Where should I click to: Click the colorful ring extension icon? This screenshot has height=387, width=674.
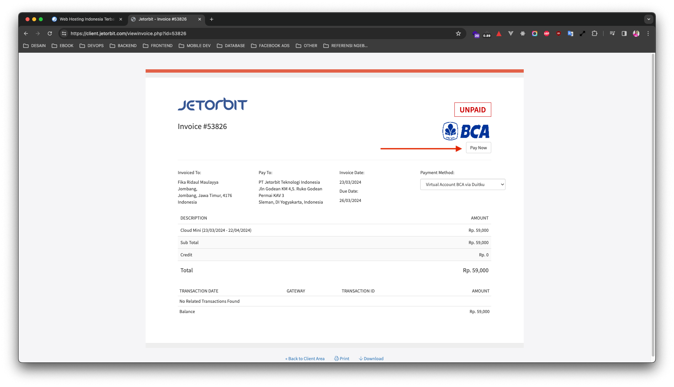[535, 33]
